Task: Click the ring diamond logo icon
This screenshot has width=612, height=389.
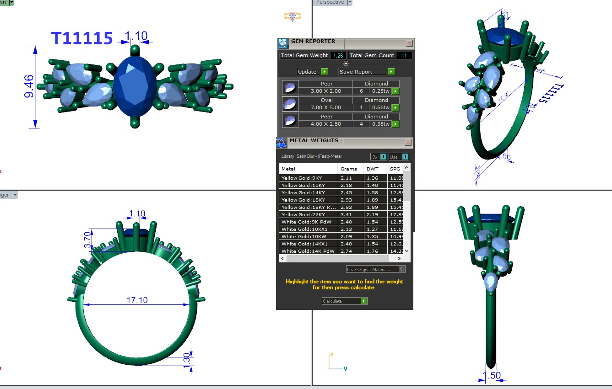Action: (x=292, y=16)
